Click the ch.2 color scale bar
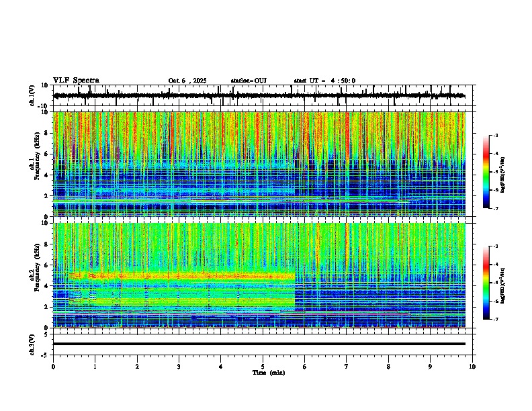 point(486,283)
